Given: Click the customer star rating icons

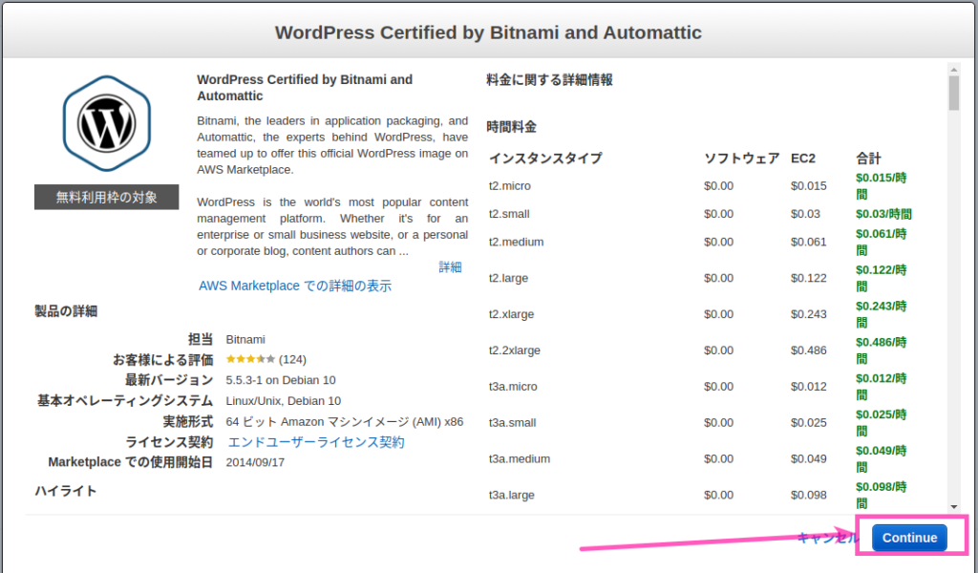Looking at the screenshot, I should click(250, 359).
